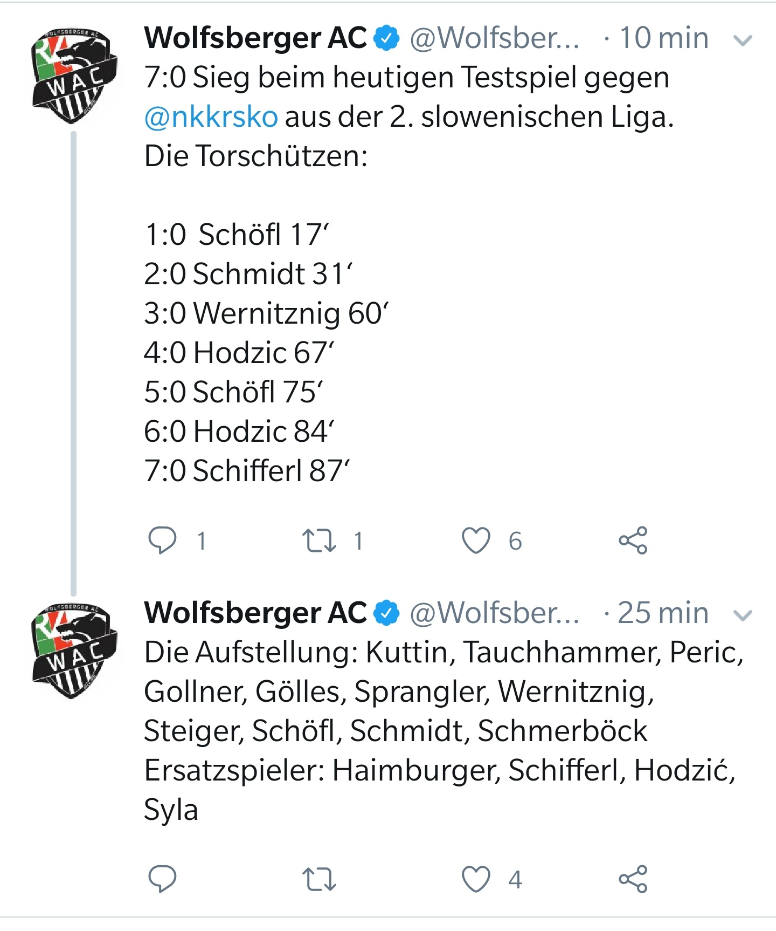Open the Torschützen tweet text body
The width and height of the screenshot is (776, 931).
pyautogui.click(x=407, y=274)
